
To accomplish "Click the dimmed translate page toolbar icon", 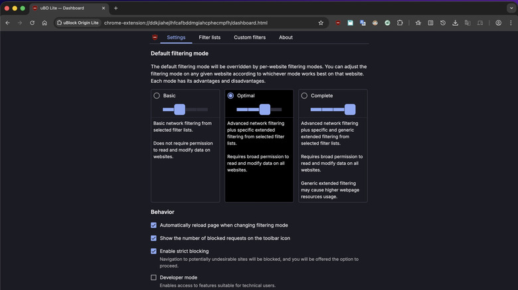I will pyautogui.click(x=468, y=23).
